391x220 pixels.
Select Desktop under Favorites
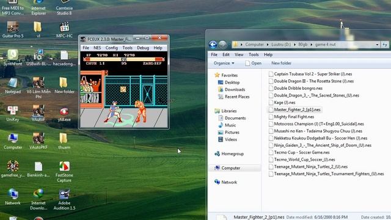[x=228, y=82]
